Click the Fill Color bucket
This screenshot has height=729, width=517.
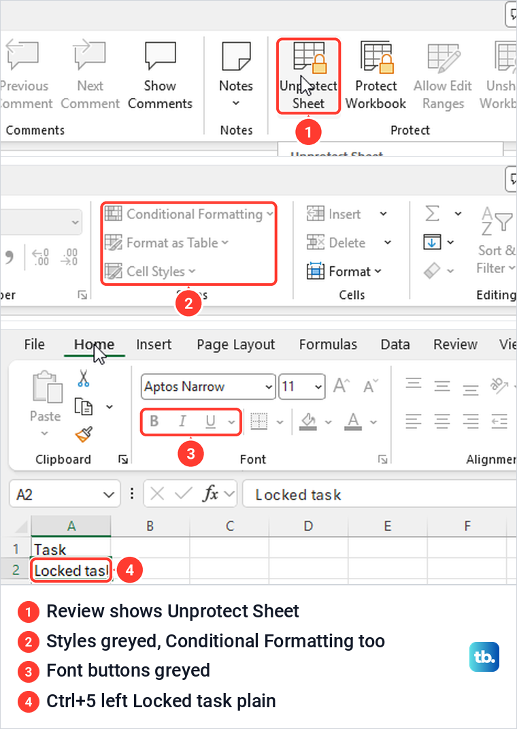click(x=308, y=422)
